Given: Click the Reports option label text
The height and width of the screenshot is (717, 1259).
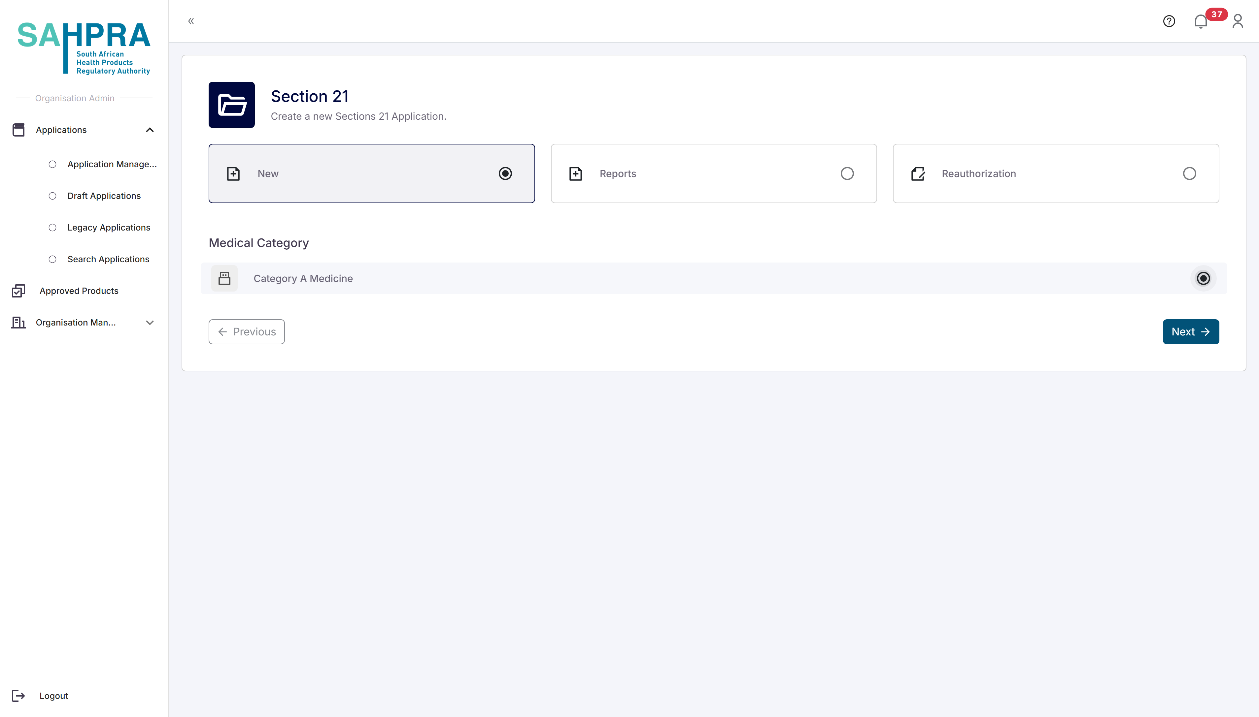Looking at the screenshot, I should point(617,173).
